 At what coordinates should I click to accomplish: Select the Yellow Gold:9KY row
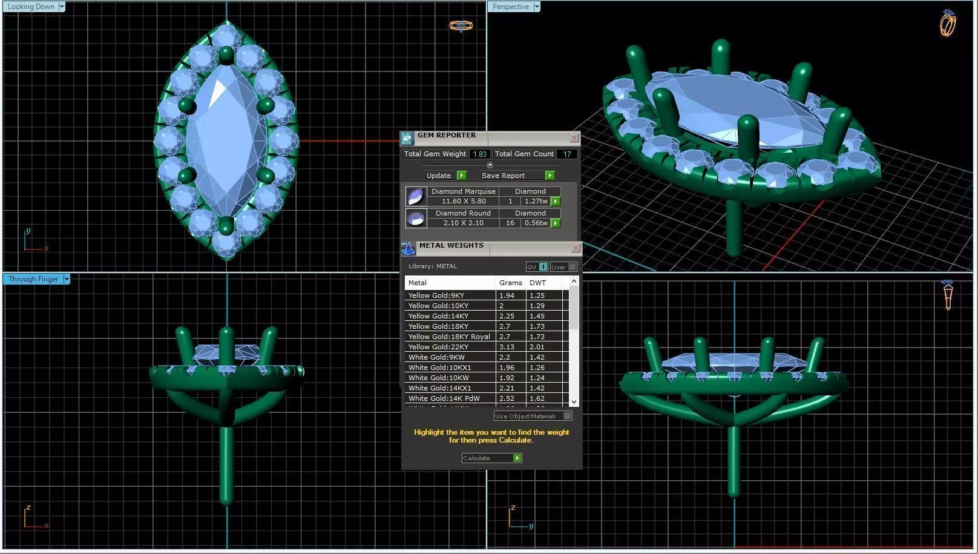[487, 295]
